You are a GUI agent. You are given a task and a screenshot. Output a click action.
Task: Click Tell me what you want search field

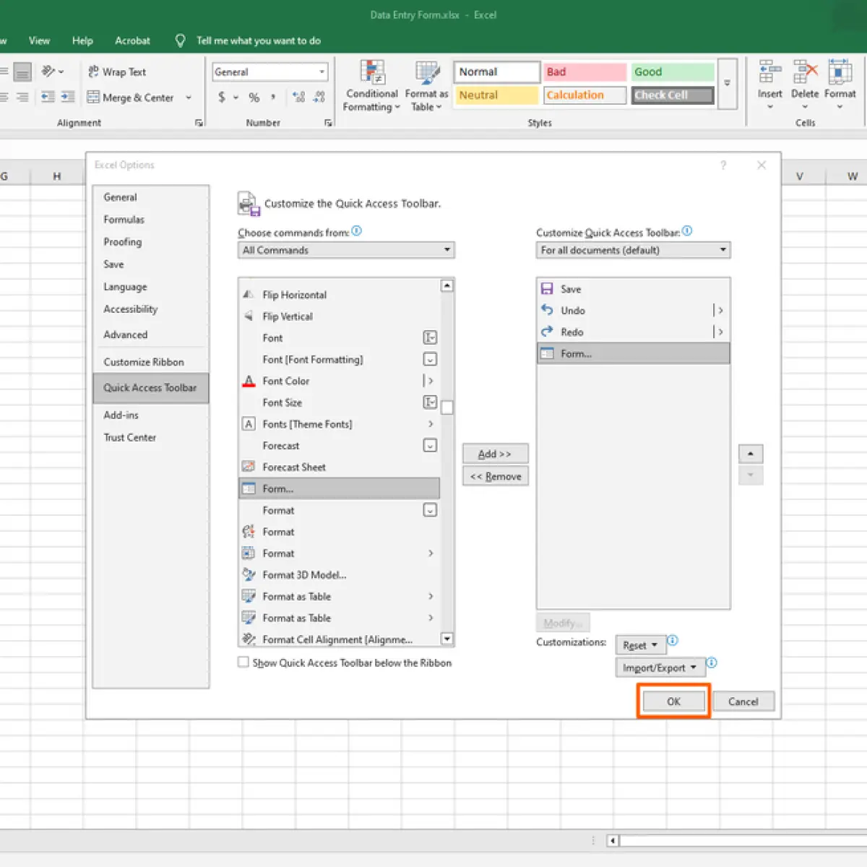click(x=259, y=40)
